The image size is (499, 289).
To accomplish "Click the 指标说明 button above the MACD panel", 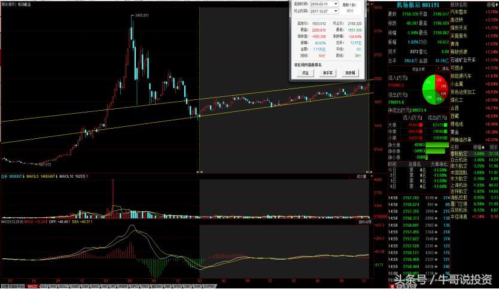I will [x=365, y=222].
